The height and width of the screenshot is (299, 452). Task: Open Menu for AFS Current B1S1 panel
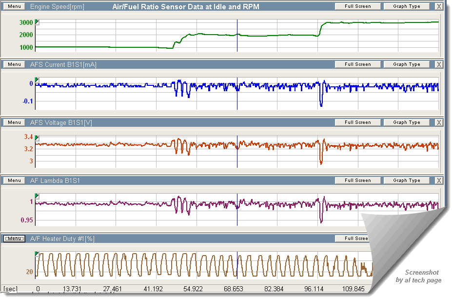(x=14, y=64)
